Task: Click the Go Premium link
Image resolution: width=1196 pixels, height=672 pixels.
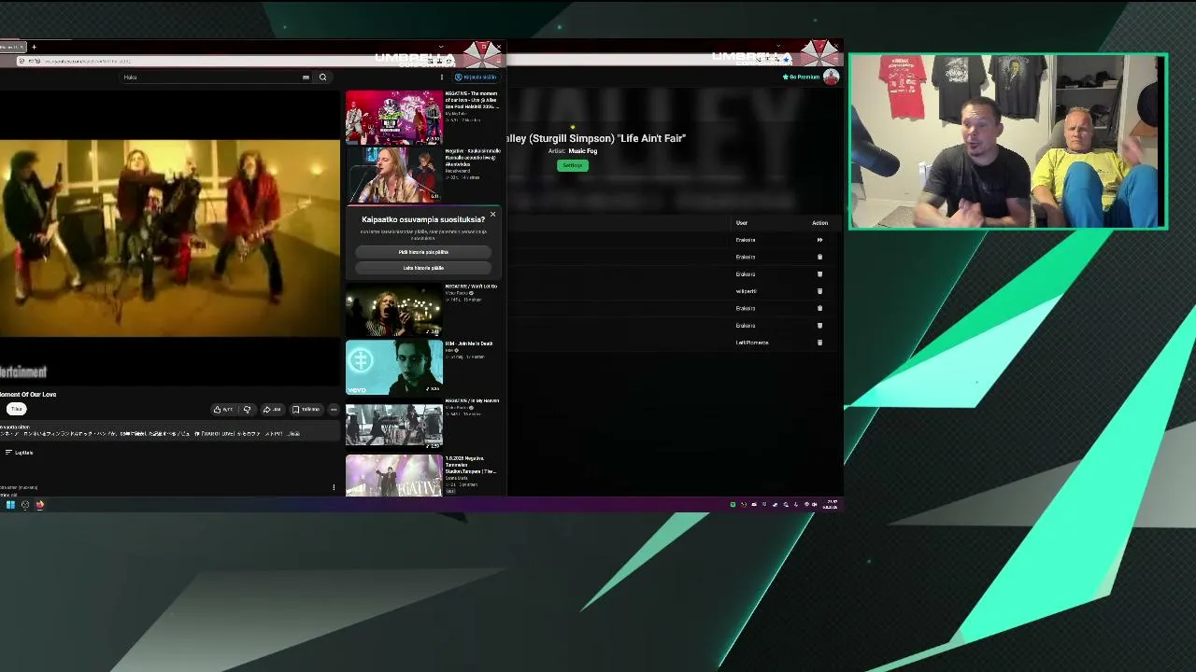Action: coord(801,77)
